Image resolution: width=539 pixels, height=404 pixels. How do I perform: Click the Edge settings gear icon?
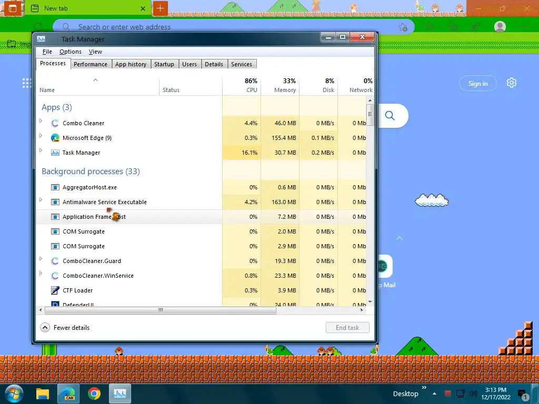point(512,83)
